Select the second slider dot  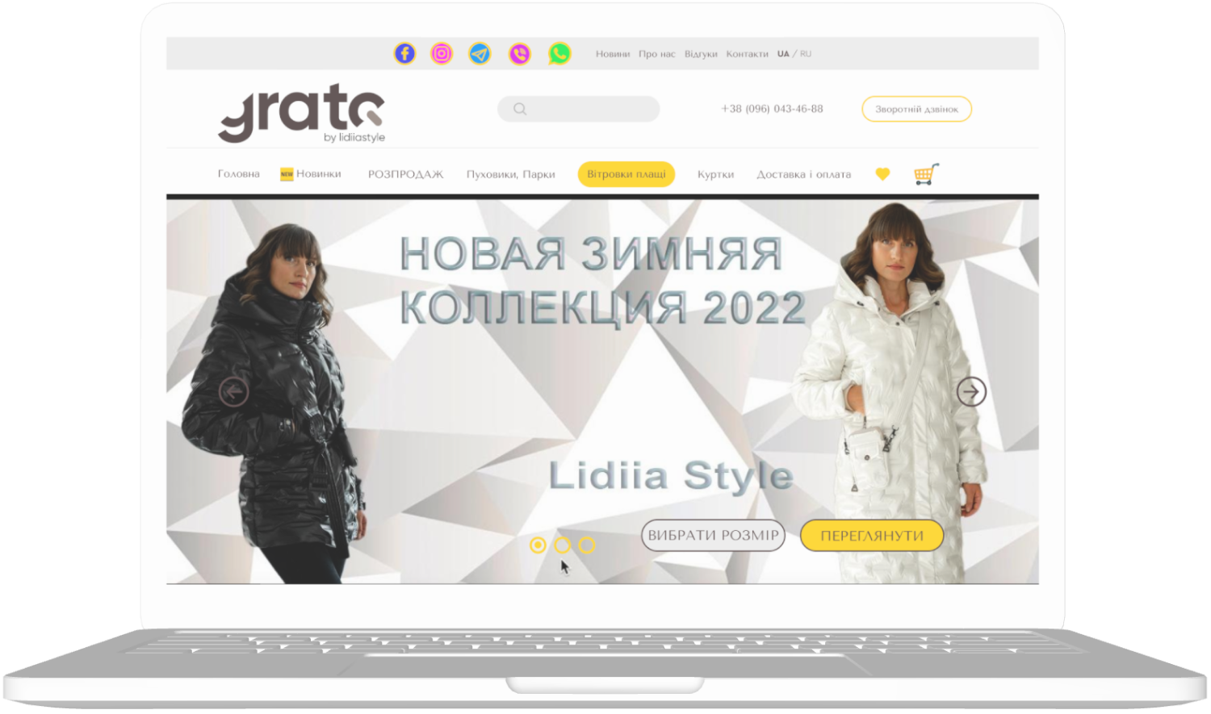click(x=563, y=545)
